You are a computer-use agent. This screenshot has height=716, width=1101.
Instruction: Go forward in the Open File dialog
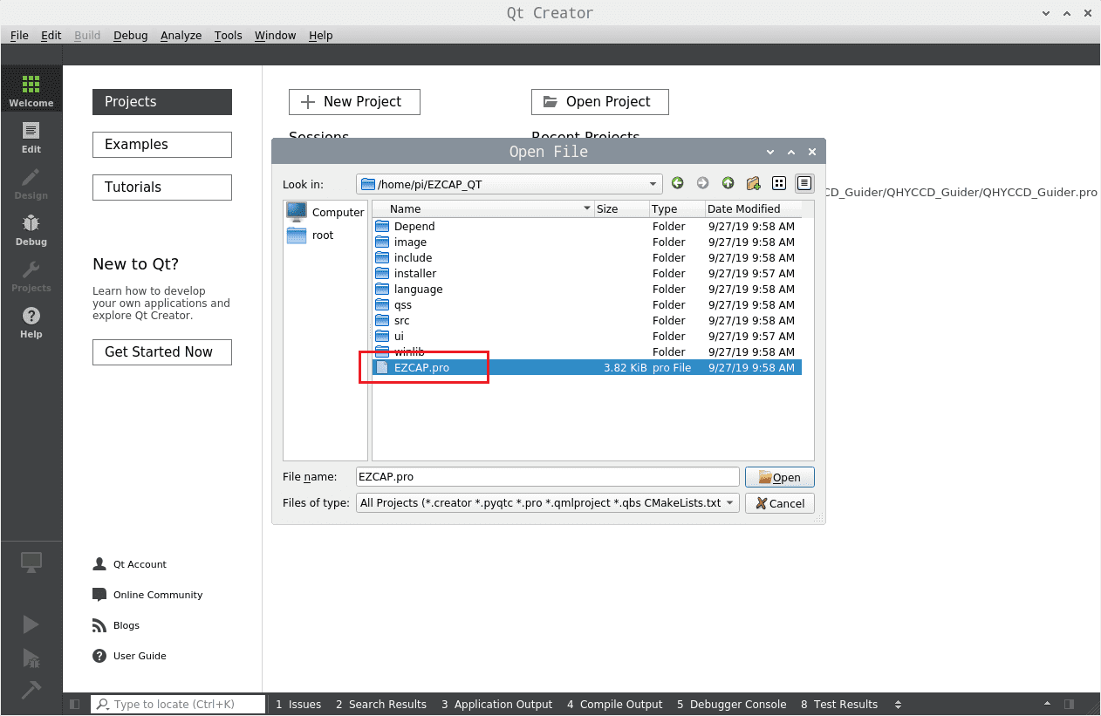tap(702, 183)
